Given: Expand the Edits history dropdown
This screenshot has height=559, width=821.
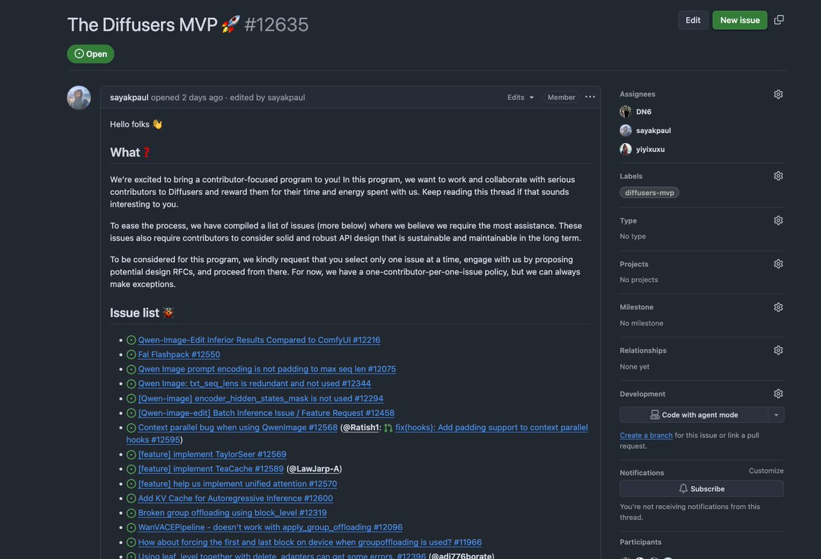Looking at the screenshot, I should click(x=521, y=97).
